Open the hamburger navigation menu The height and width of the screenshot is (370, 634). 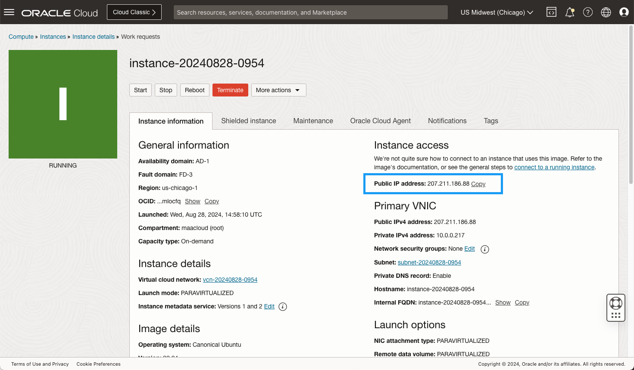pyautogui.click(x=9, y=12)
